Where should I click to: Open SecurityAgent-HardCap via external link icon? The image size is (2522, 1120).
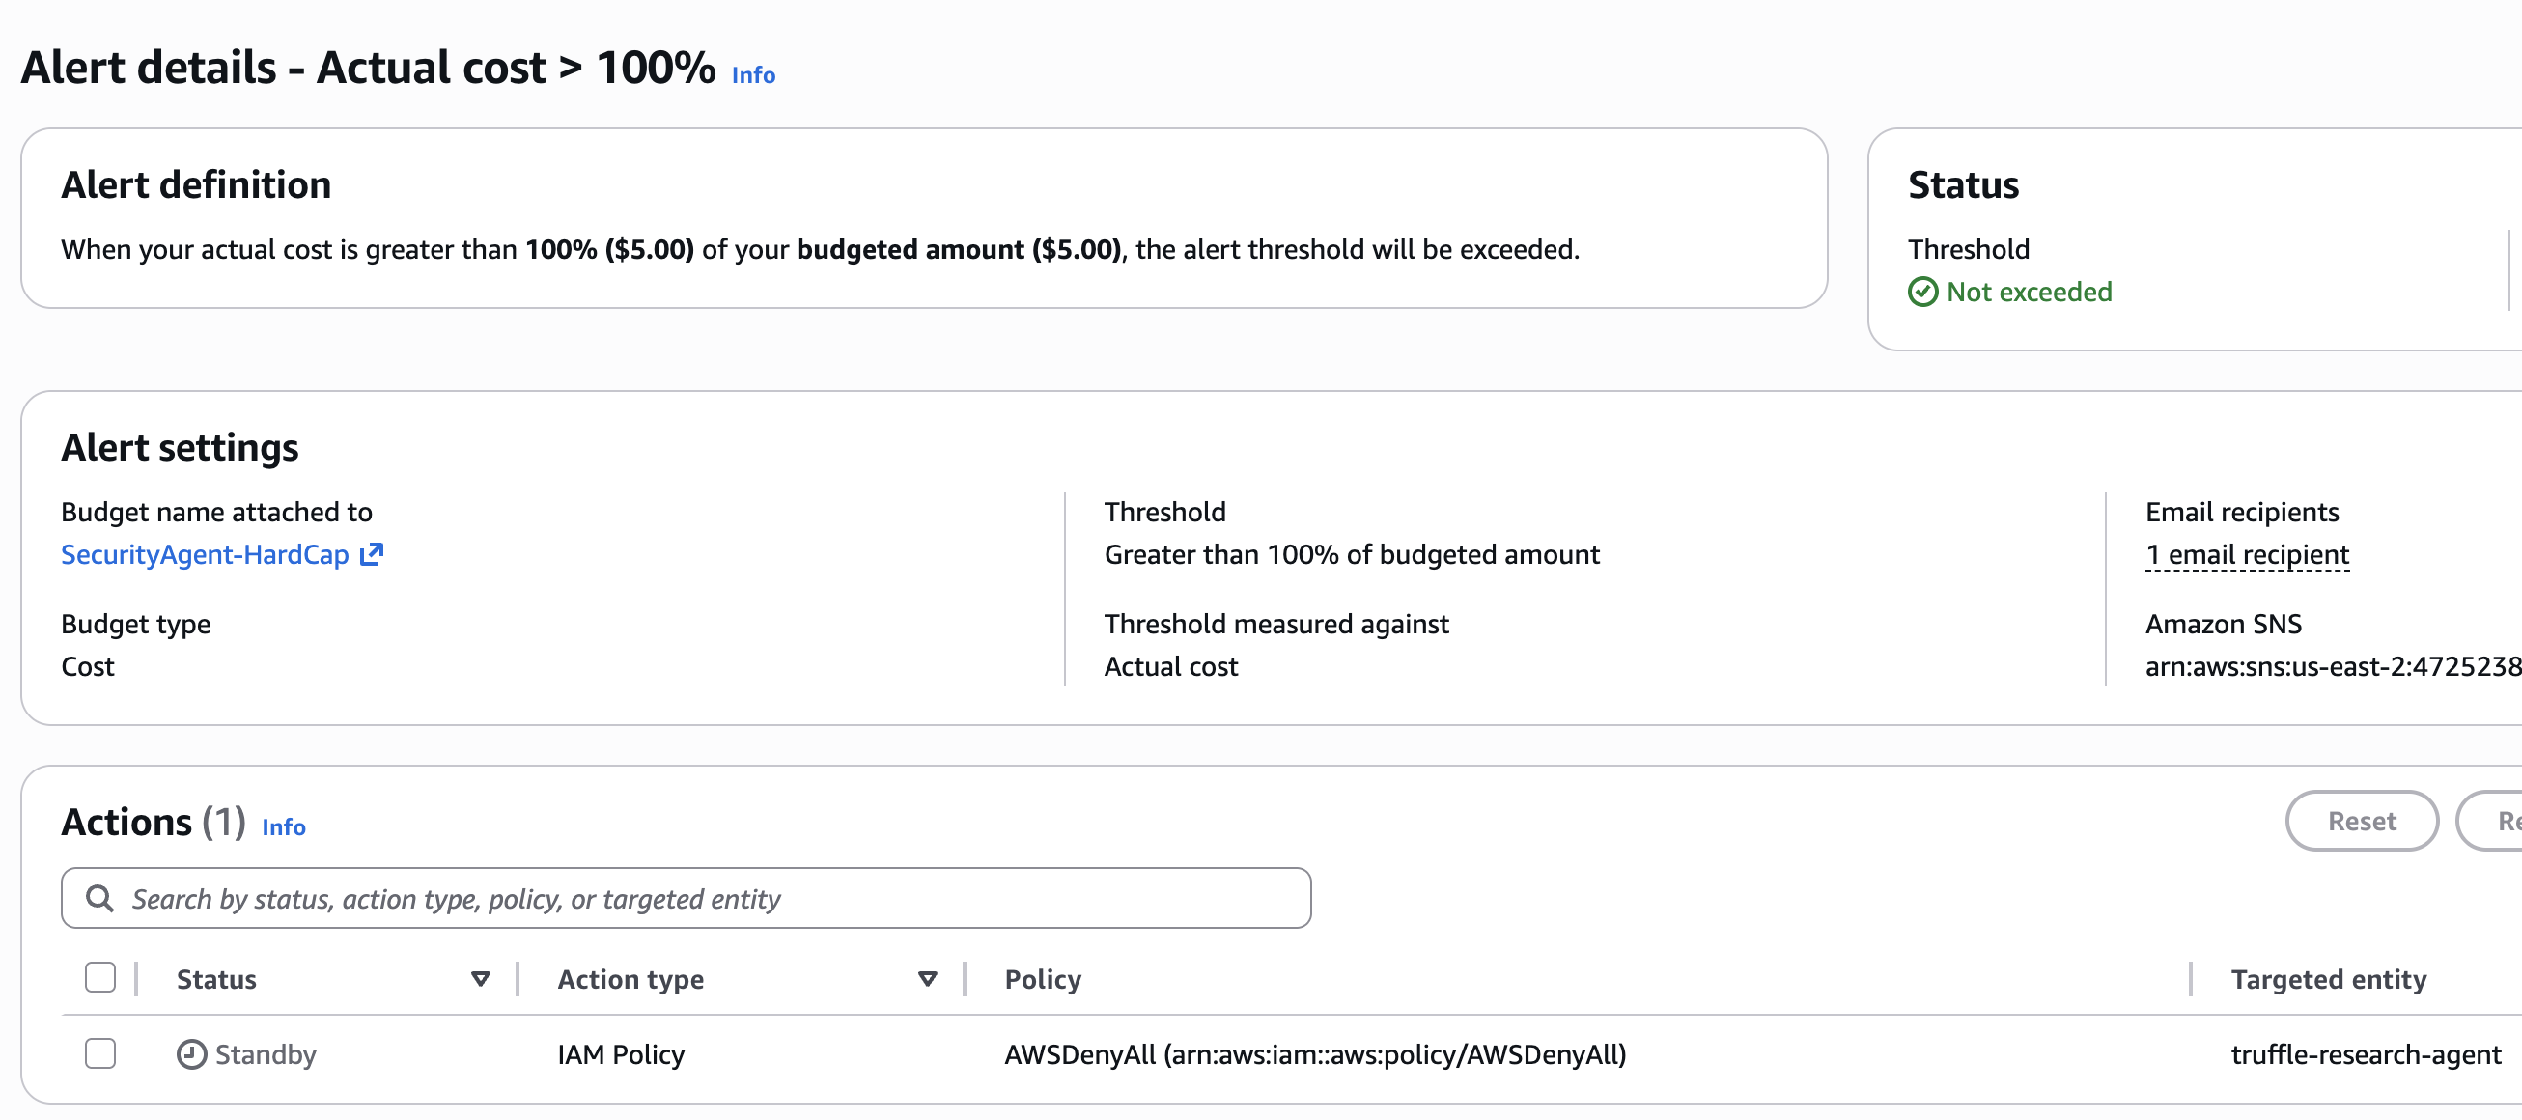coord(372,555)
